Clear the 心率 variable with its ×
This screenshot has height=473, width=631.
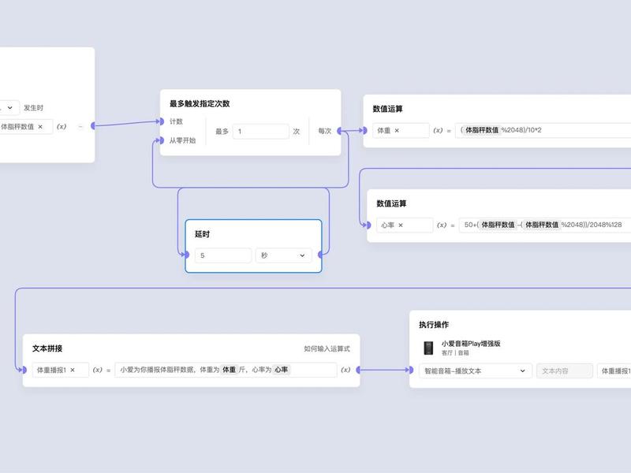coord(401,225)
